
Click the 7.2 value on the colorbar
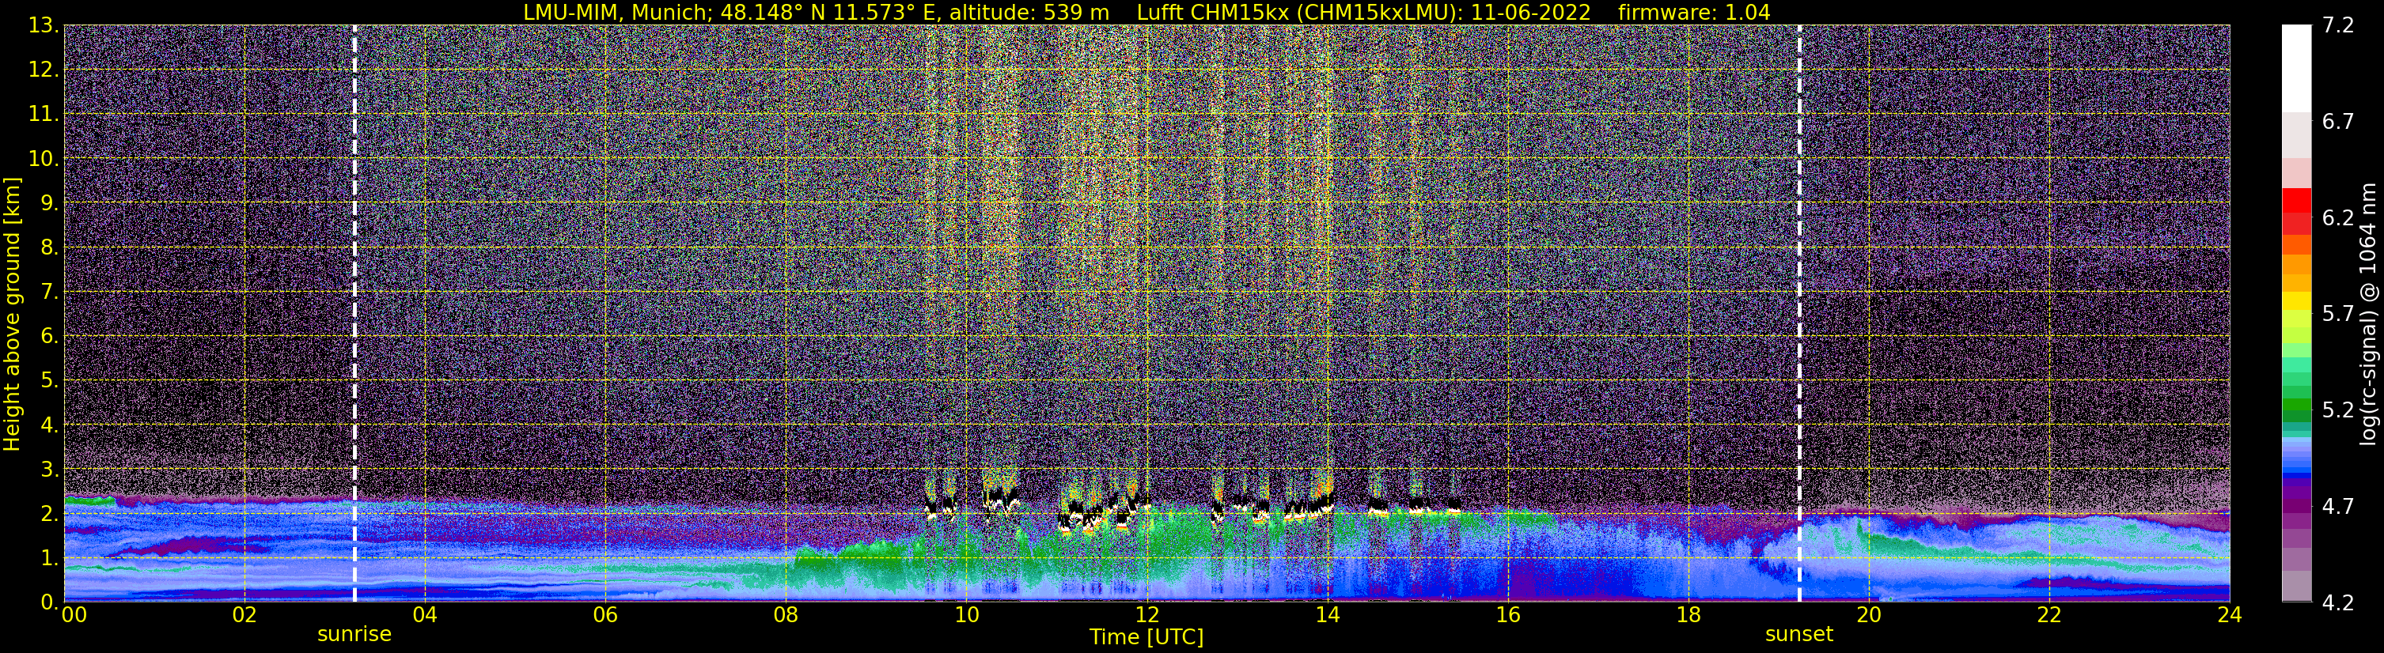click(2338, 25)
